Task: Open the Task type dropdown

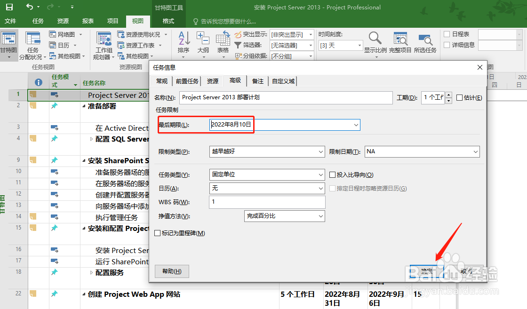Action: pos(320,174)
